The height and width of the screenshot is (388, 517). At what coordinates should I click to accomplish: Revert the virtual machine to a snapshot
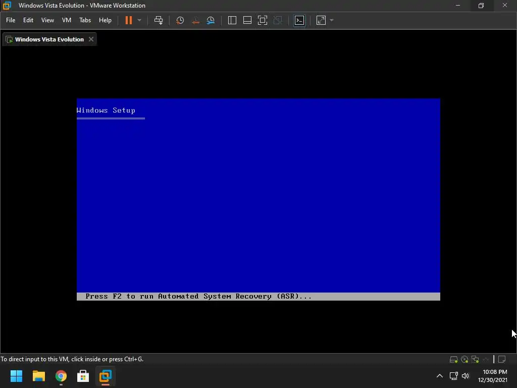click(195, 20)
